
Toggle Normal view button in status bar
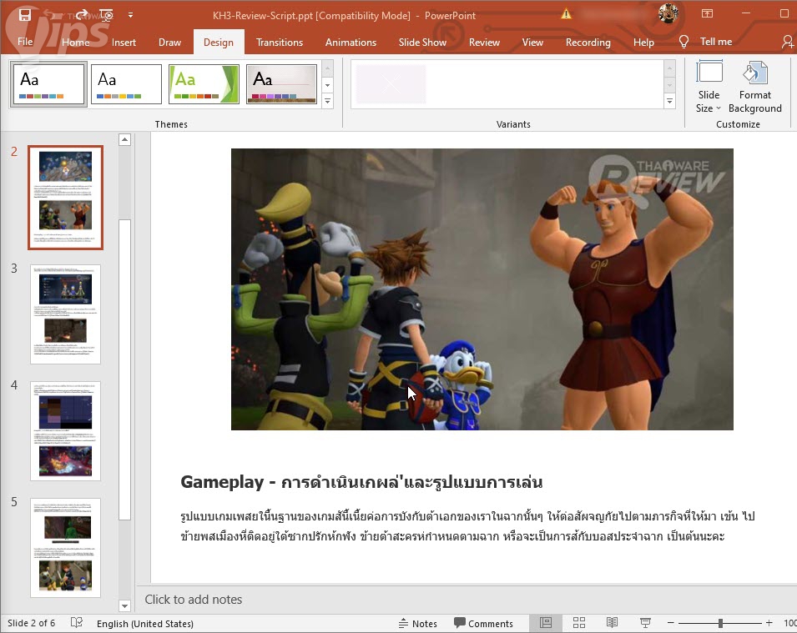tap(546, 623)
